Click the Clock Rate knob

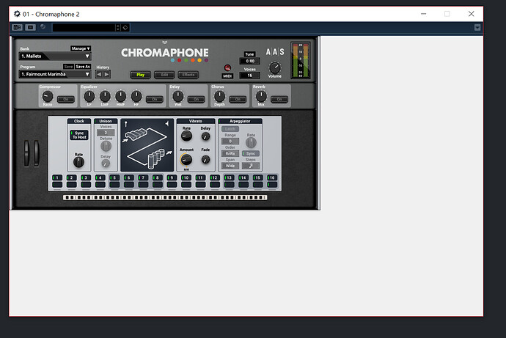coord(78,162)
